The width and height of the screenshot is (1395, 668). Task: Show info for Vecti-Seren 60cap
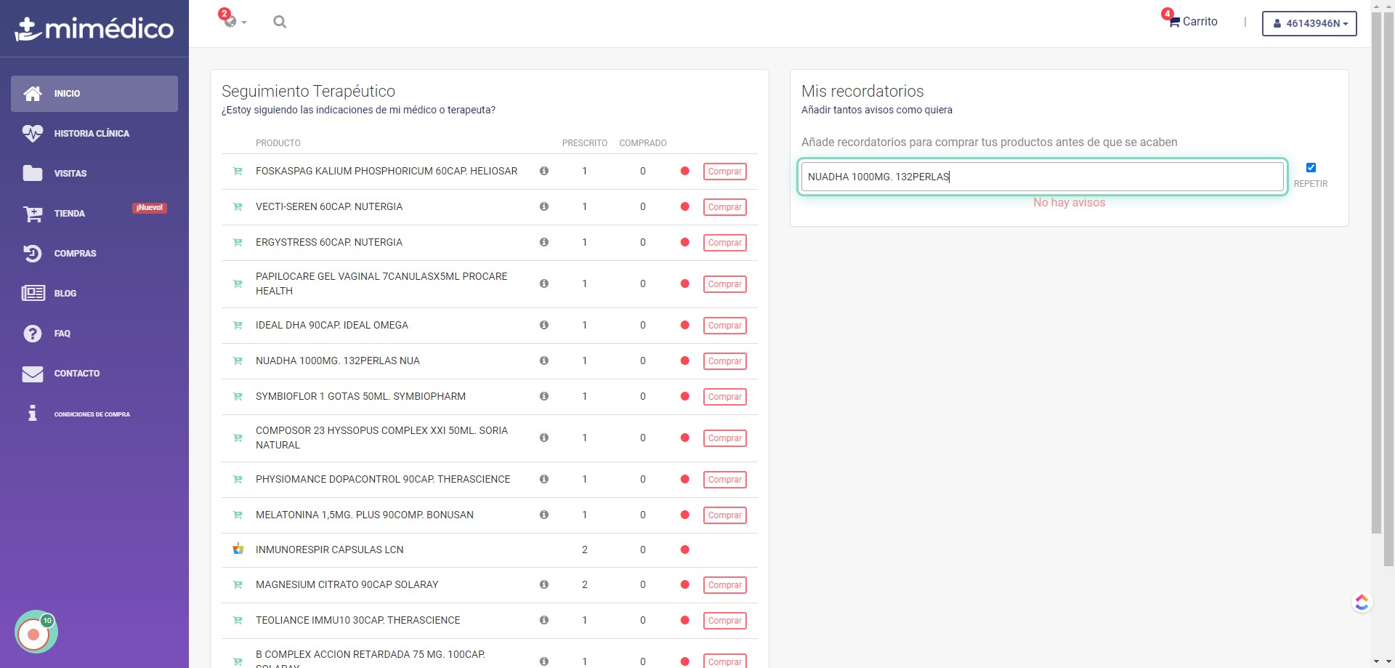click(543, 206)
